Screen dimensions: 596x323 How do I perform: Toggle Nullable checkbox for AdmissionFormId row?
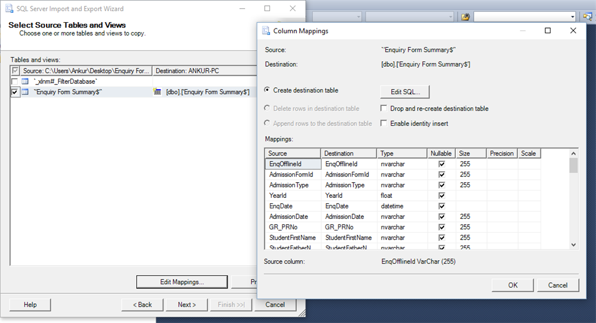(x=442, y=175)
